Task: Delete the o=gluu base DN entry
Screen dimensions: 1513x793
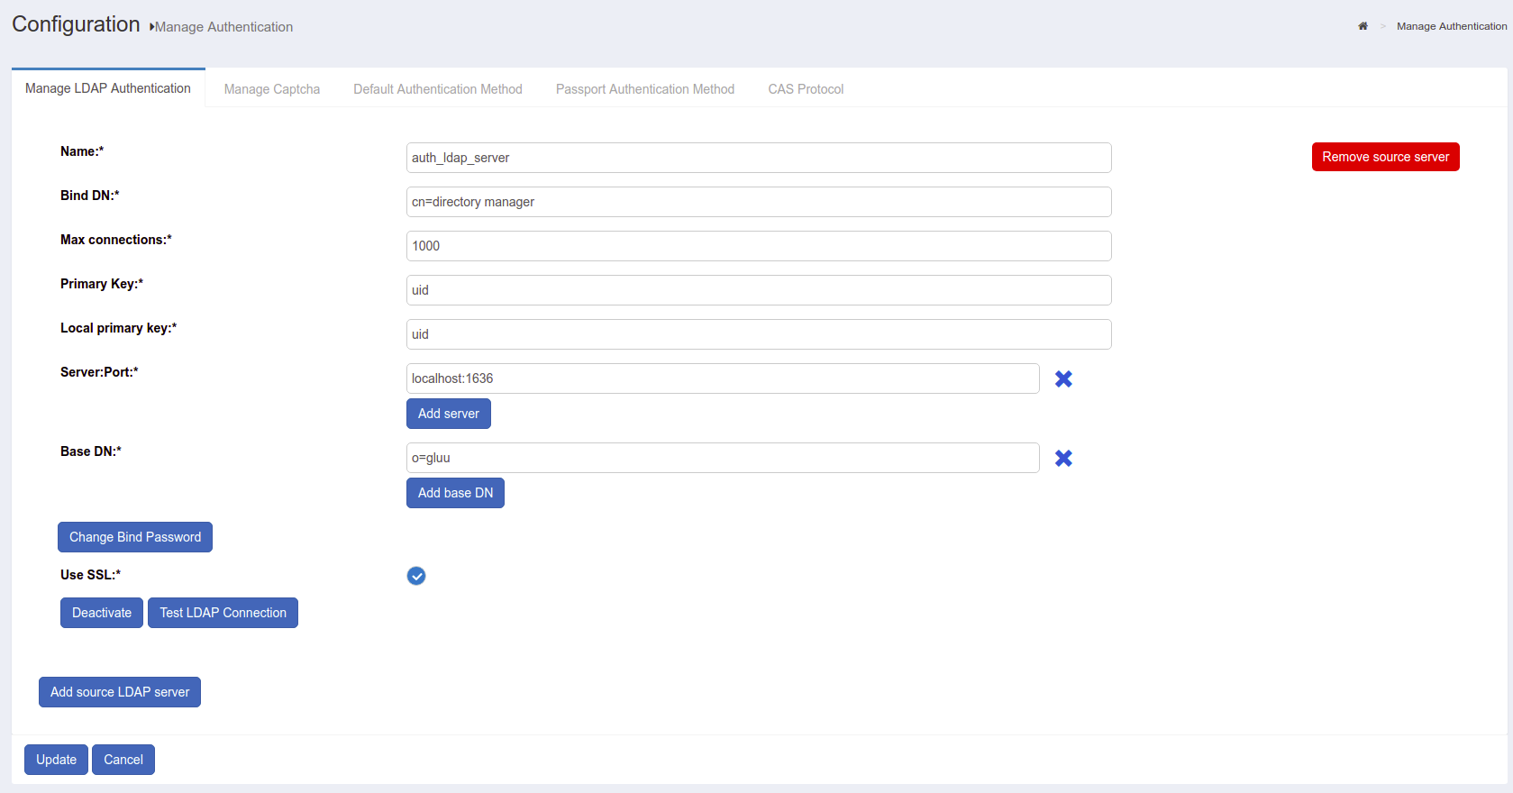Action: (1063, 459)
